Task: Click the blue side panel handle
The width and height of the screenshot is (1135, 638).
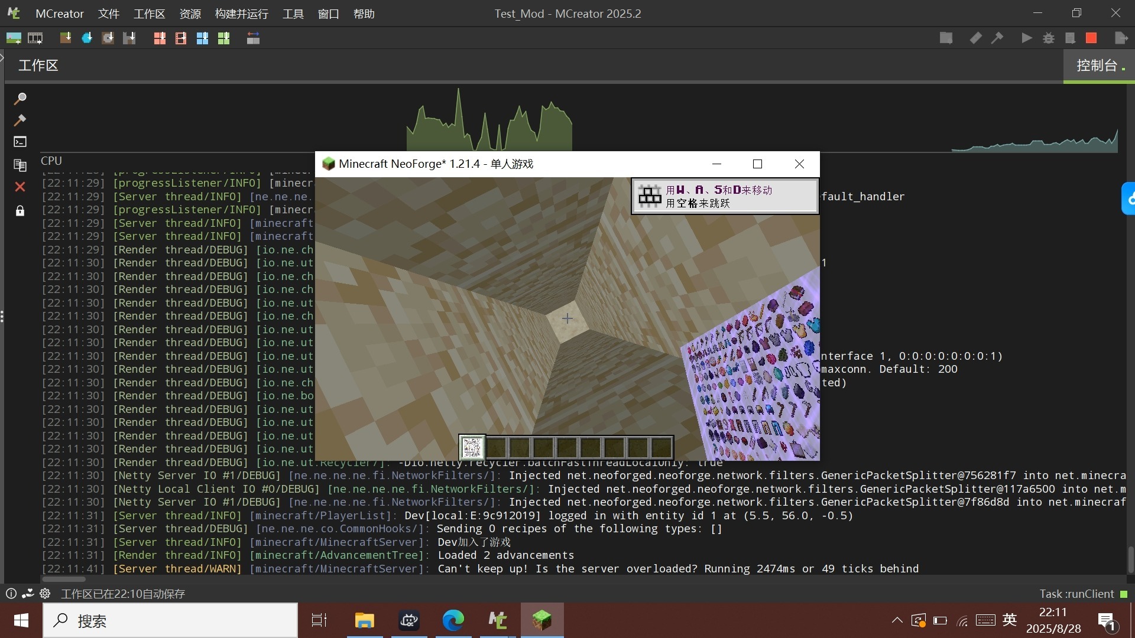Action: click(x=1128, y=199)
